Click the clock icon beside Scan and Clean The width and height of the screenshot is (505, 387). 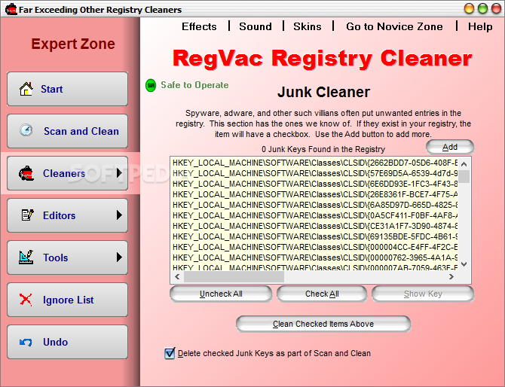point(26,130)
